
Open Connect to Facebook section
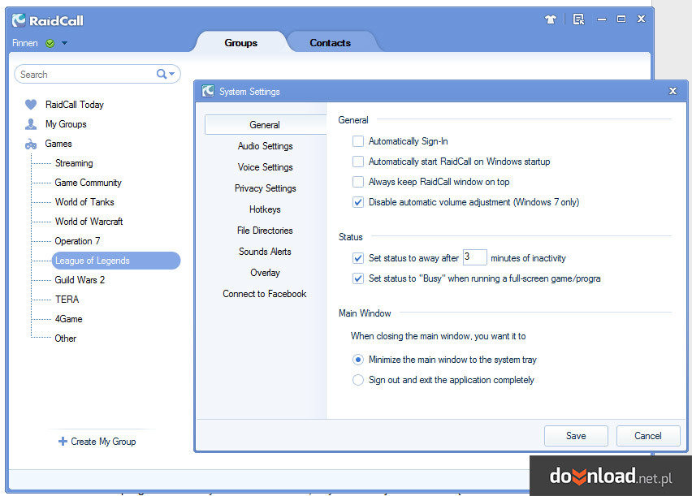coord(264,294)
